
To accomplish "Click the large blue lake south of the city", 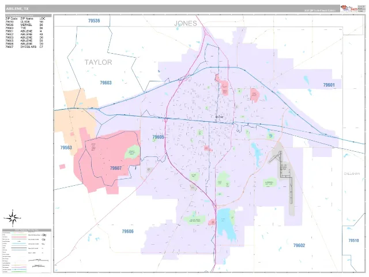I will pyautogui.click(x=225, y=224).
